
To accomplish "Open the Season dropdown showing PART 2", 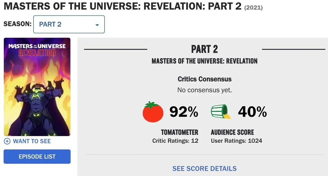I will (x=69, y=24).
